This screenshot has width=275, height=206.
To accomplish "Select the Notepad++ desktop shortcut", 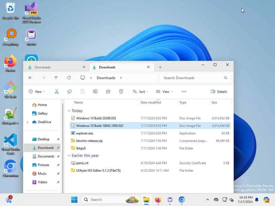I will pos(10,116).
